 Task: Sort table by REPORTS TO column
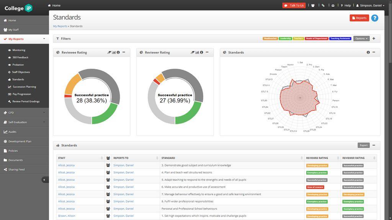(136, 158)
